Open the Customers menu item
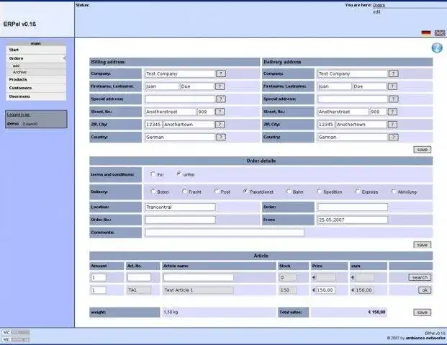This screenshot has width=447, height=345. point(36,88)
